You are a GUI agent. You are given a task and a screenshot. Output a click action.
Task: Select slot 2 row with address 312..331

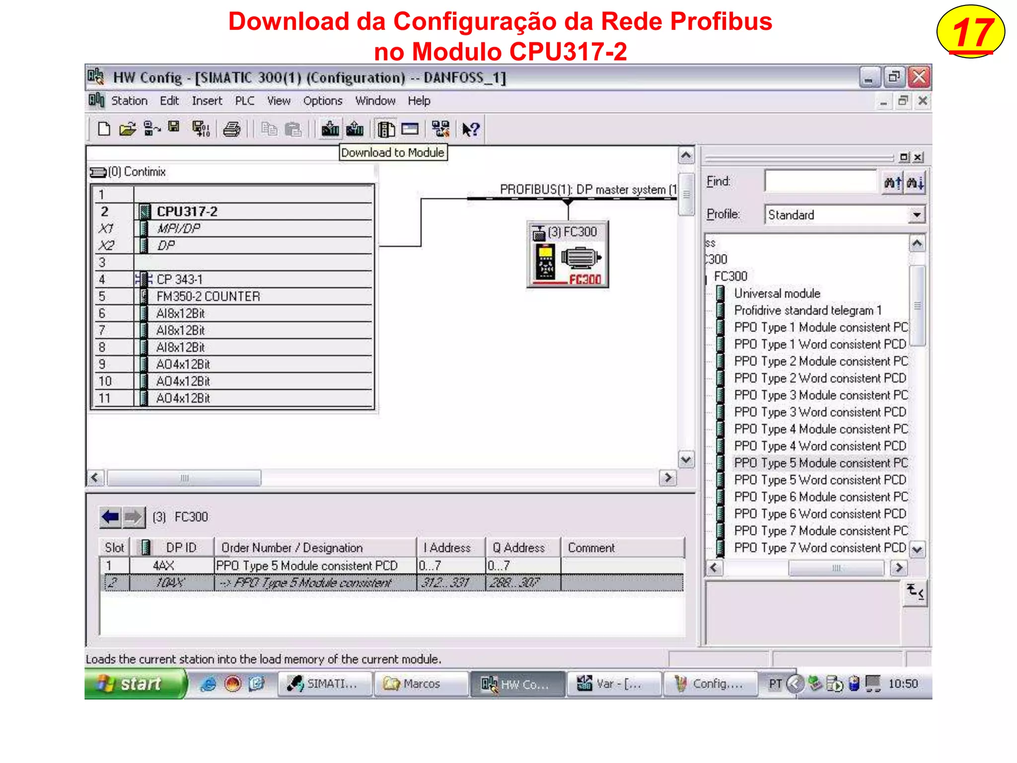coord(392,583)
